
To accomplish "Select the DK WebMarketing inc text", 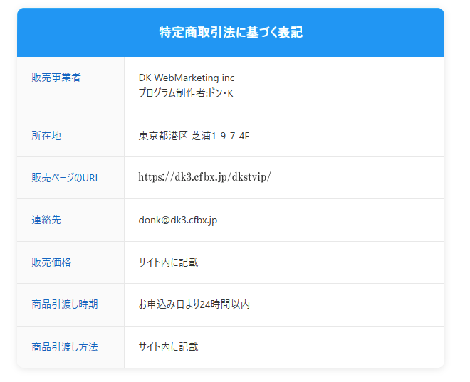I will click(x=187, y=78).
